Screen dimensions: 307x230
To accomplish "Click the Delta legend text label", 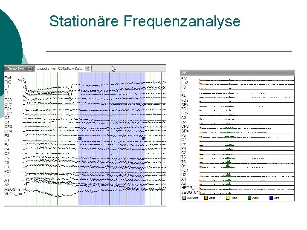I will (x=212, y=198).
